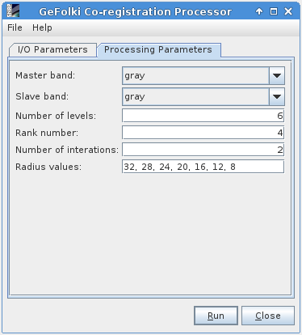This screenshot has width=302, height=335.
Task: Close the window using the X icon
Action: point(288,11)
